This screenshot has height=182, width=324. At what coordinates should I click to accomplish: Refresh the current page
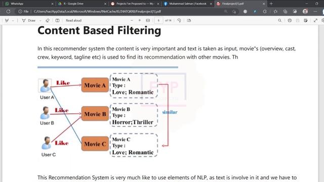[8, 12]
